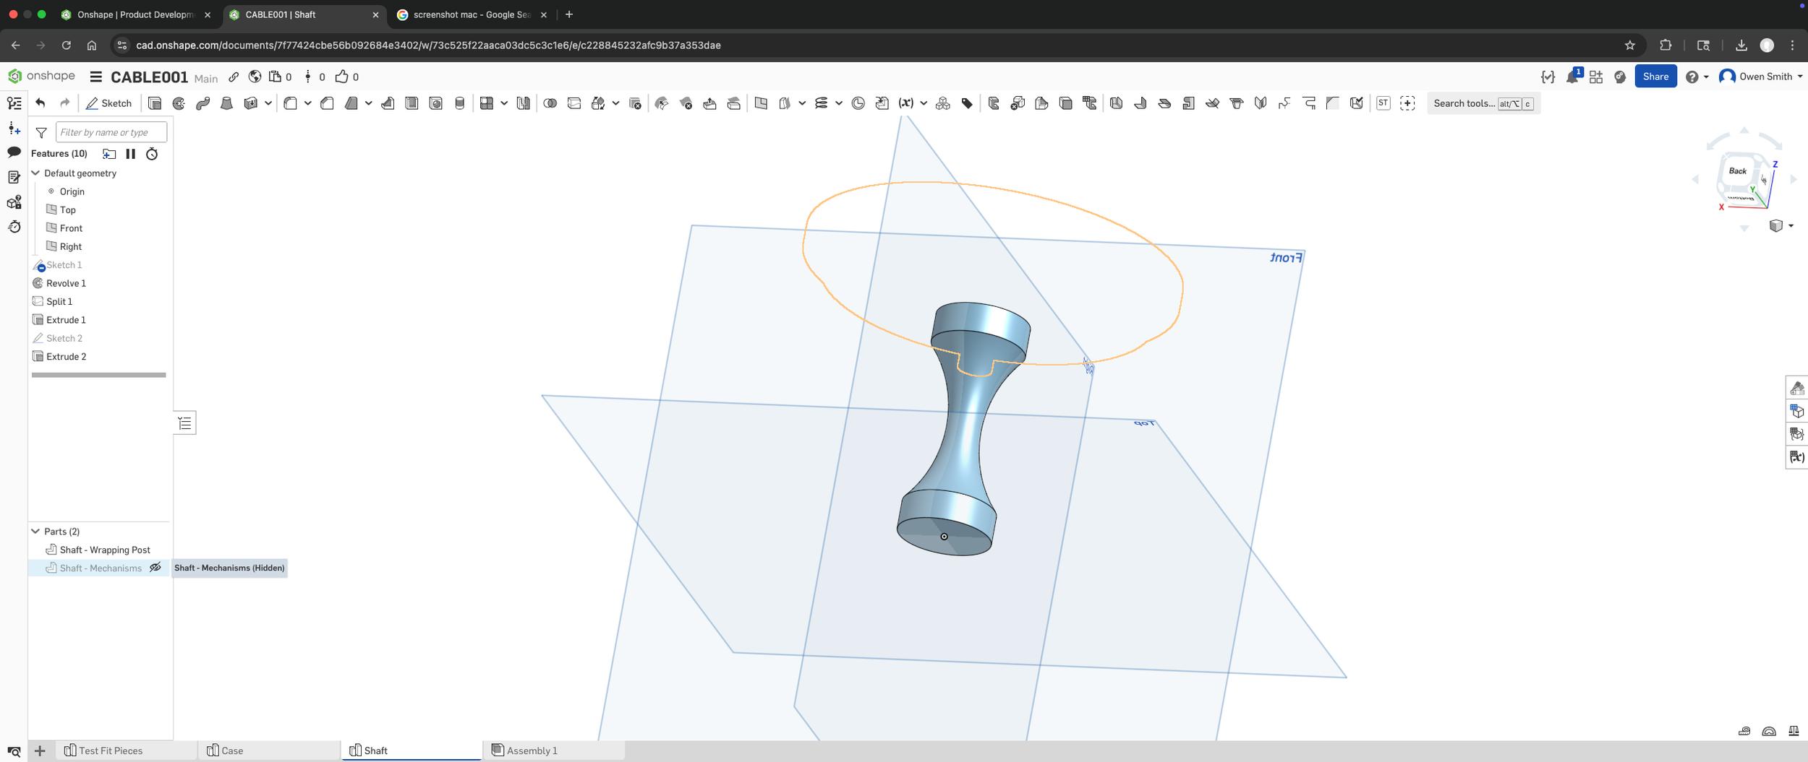This screenshot has width=1808, height=762.
Task: Open the configuration panel icon on right
Action: pos(1797,411)
